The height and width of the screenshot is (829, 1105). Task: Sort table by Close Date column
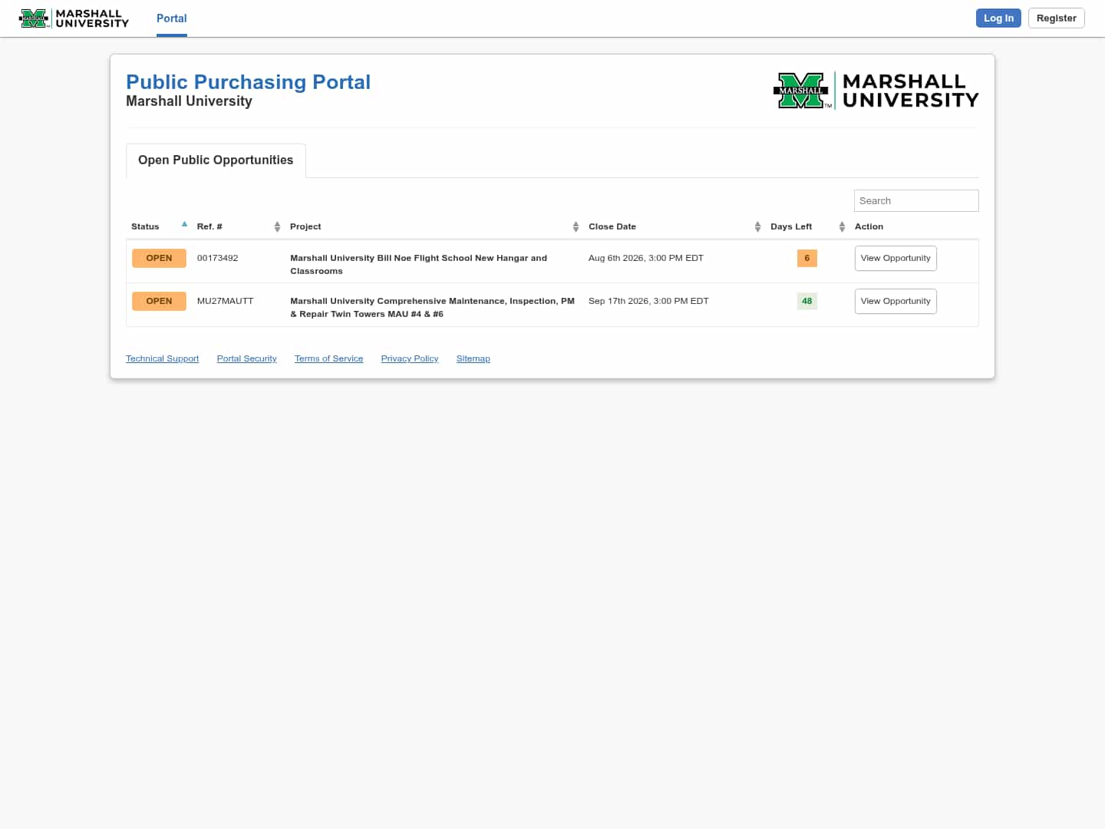pyautogui.click(x=675, y=226)
